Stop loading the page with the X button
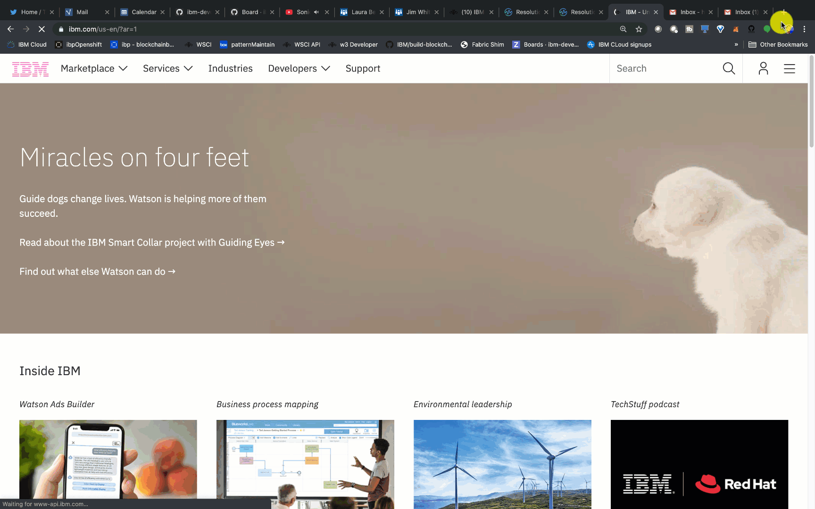This screenshot has height=509, width=815. (x=42, y=29)
